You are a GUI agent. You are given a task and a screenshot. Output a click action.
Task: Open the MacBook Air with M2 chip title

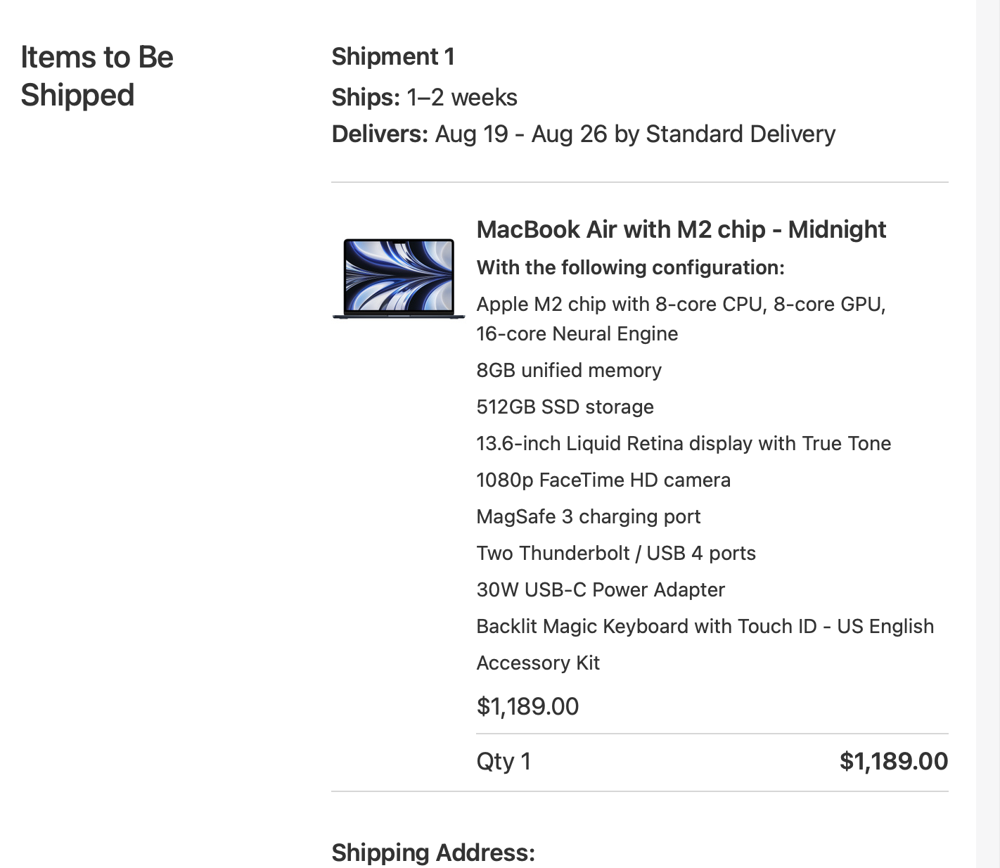pyautogui.click(x=681, y=229)
